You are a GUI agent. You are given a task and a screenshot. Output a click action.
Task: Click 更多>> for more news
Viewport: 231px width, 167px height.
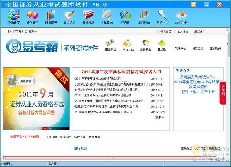click(x=160, y=117)
